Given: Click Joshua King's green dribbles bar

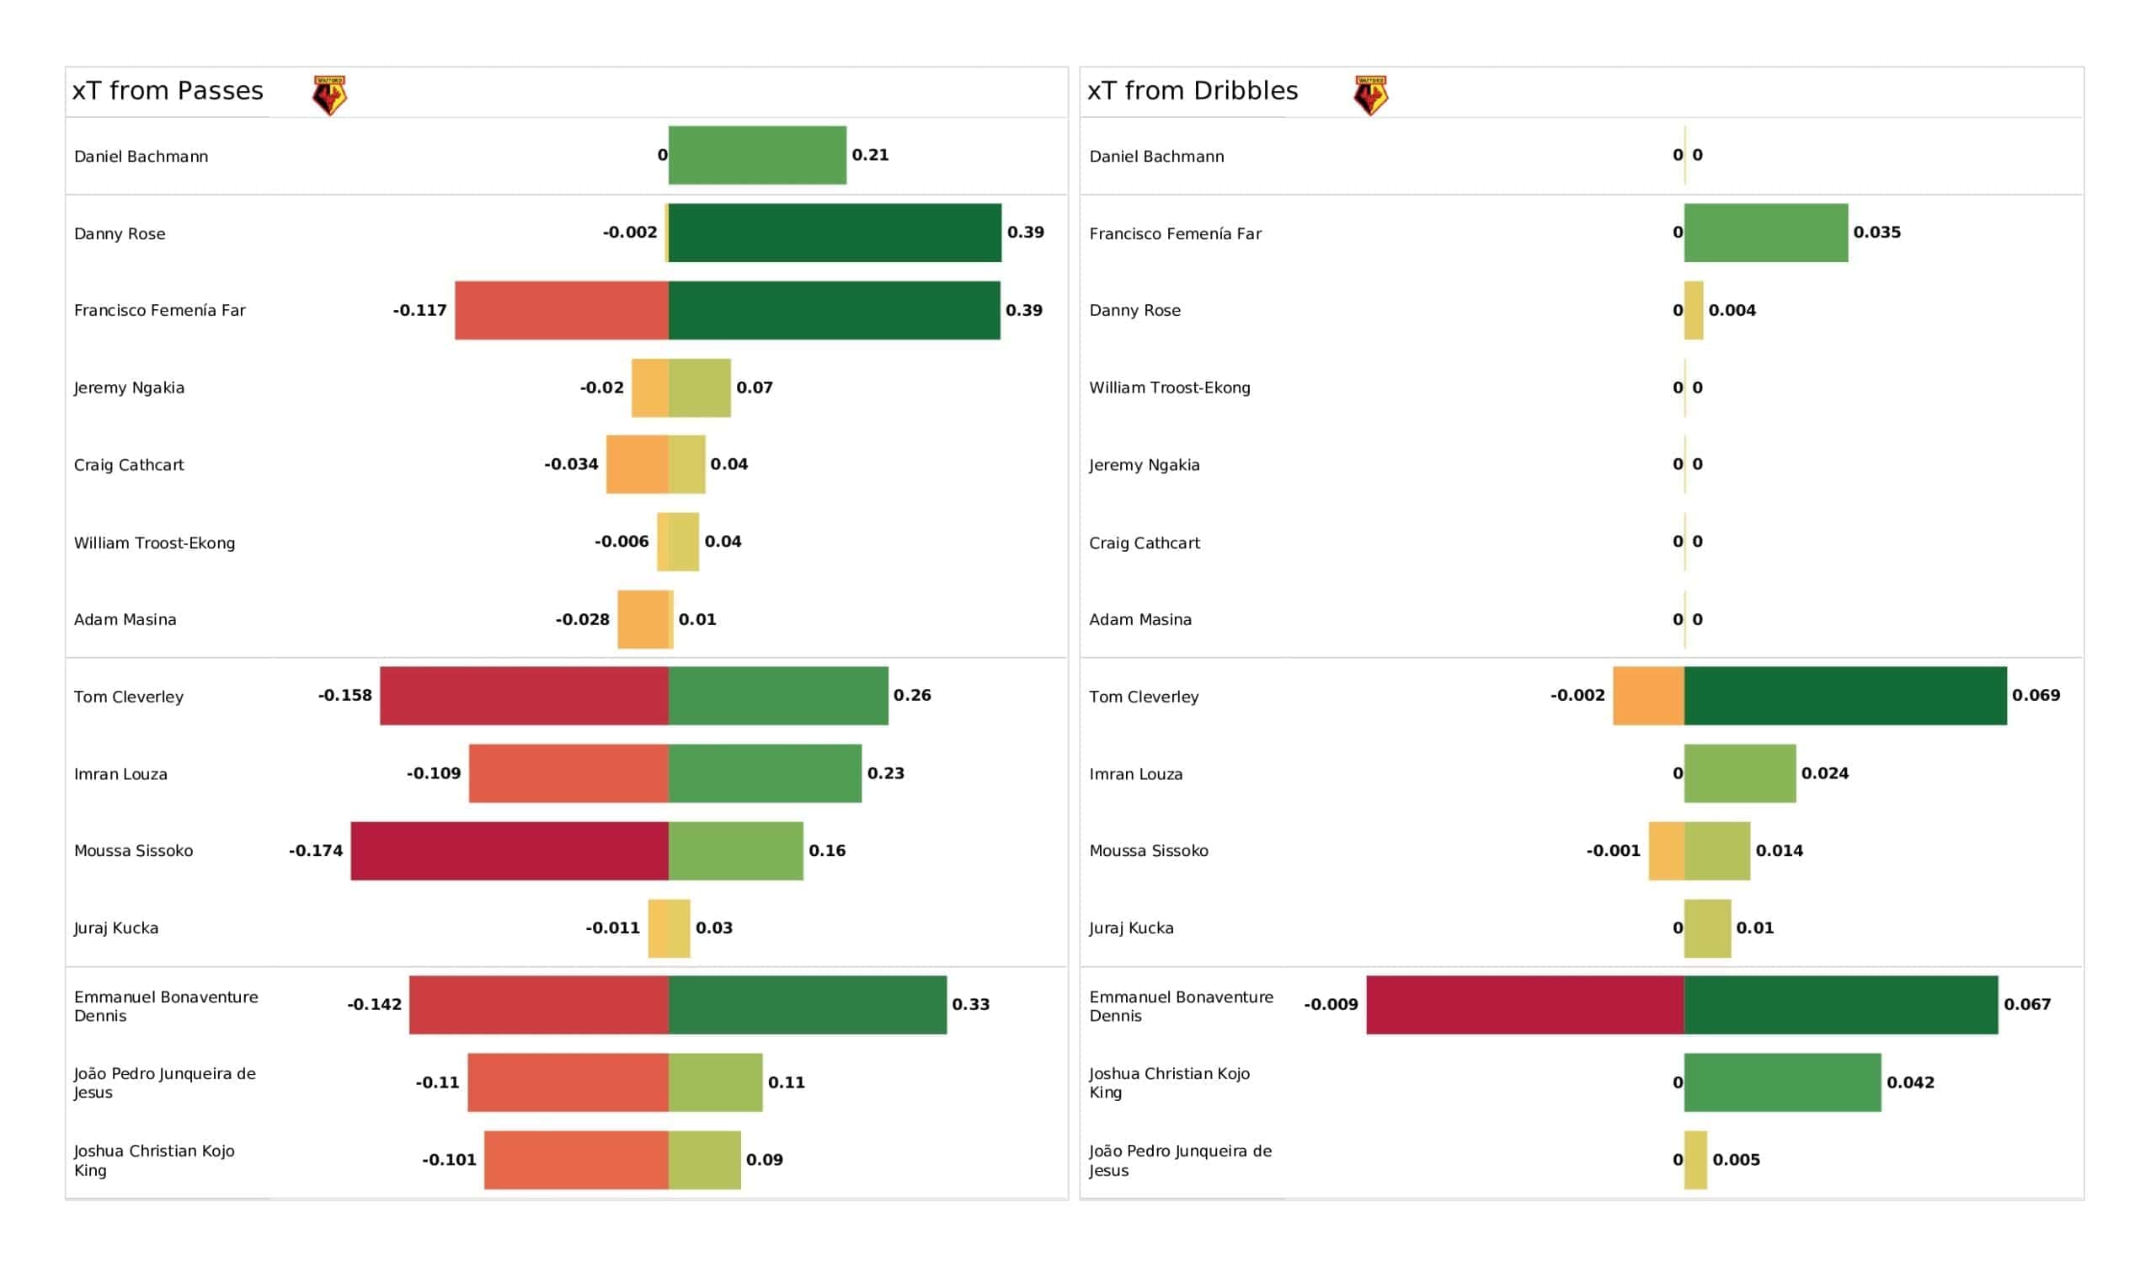Looking at the screenshot, I should pyautogui.click(x=1783, y=1083).
